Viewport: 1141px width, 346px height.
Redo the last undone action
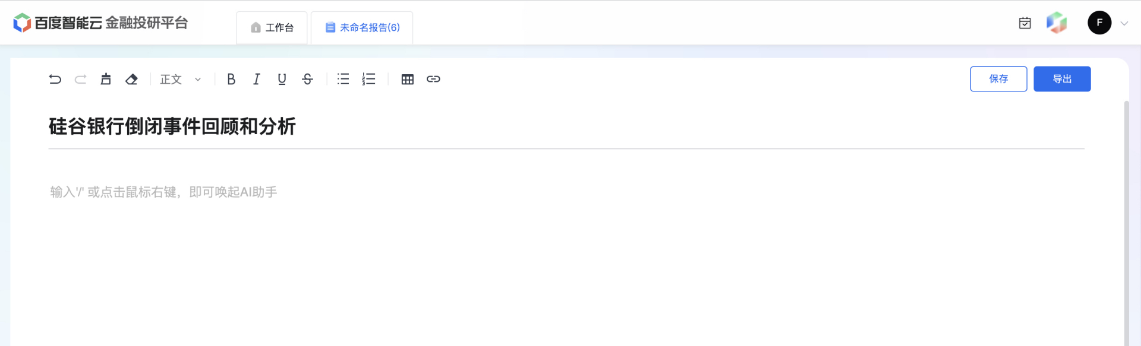[x=80, y=79]
